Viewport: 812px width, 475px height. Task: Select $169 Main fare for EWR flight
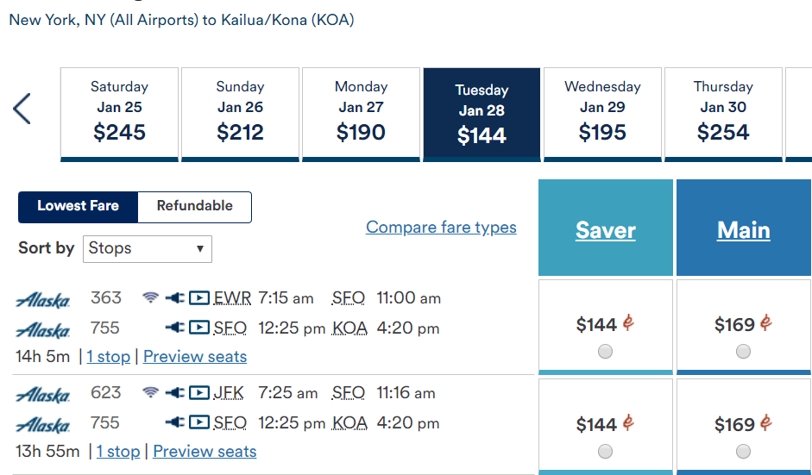point(743,351)
